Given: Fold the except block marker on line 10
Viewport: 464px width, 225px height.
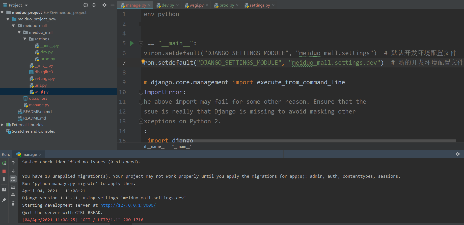Looking at the screenshot, I should 141,92.
